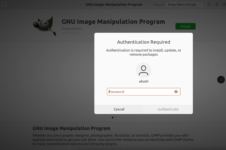Click the Password input field

144,92
